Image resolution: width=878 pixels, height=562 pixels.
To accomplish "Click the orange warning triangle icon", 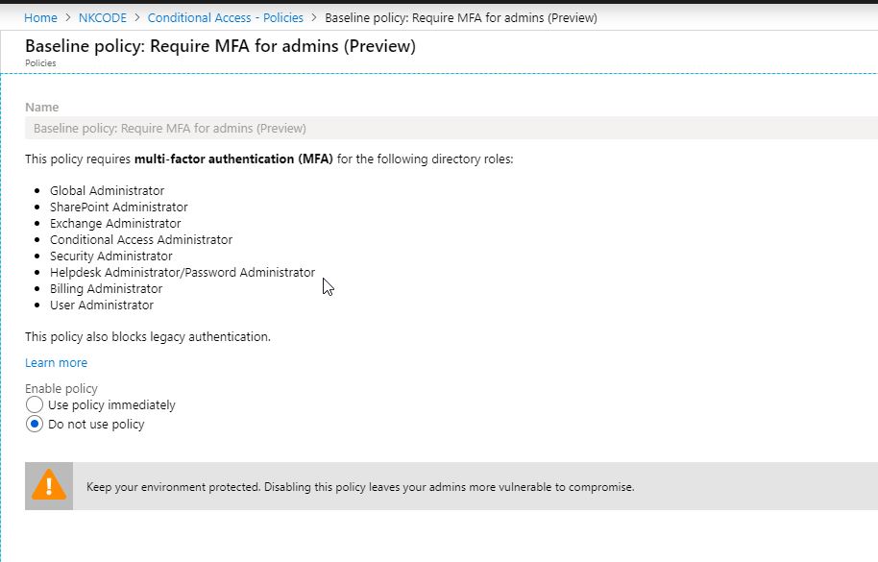I will [x=49, y=484].
